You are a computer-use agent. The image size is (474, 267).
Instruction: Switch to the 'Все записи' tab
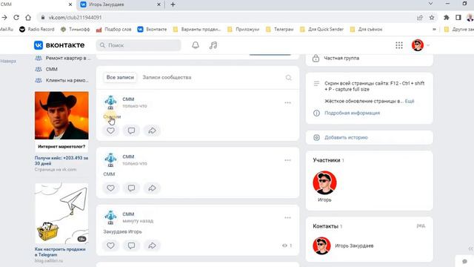[120, 77]
